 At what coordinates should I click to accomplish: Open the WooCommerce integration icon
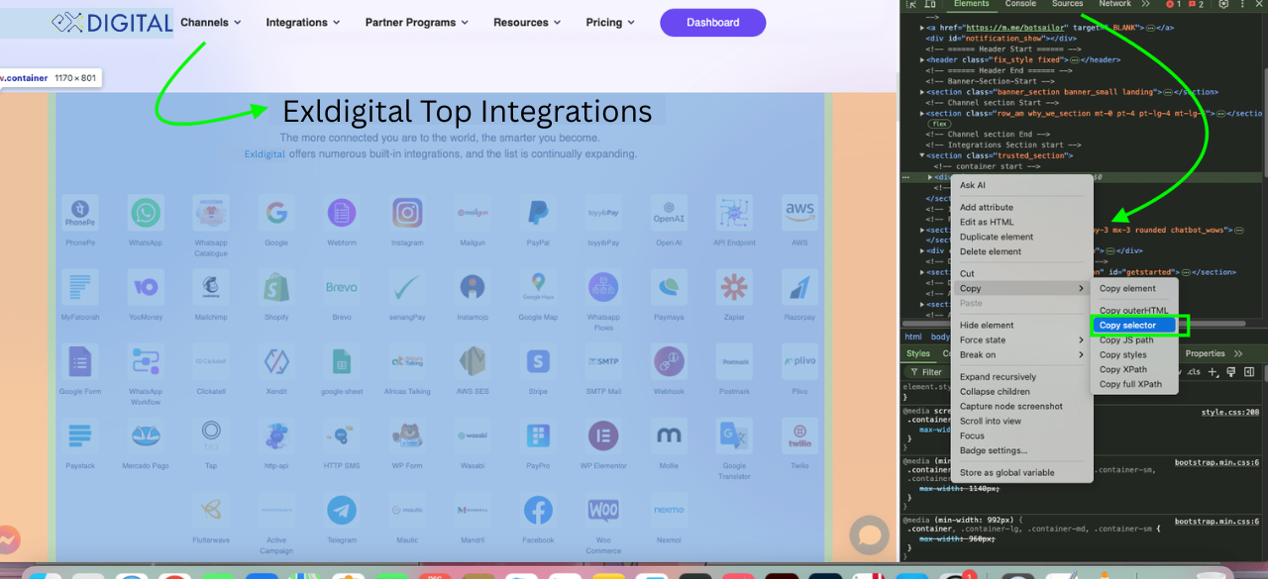pyautogui.click(x=603, y=510)
